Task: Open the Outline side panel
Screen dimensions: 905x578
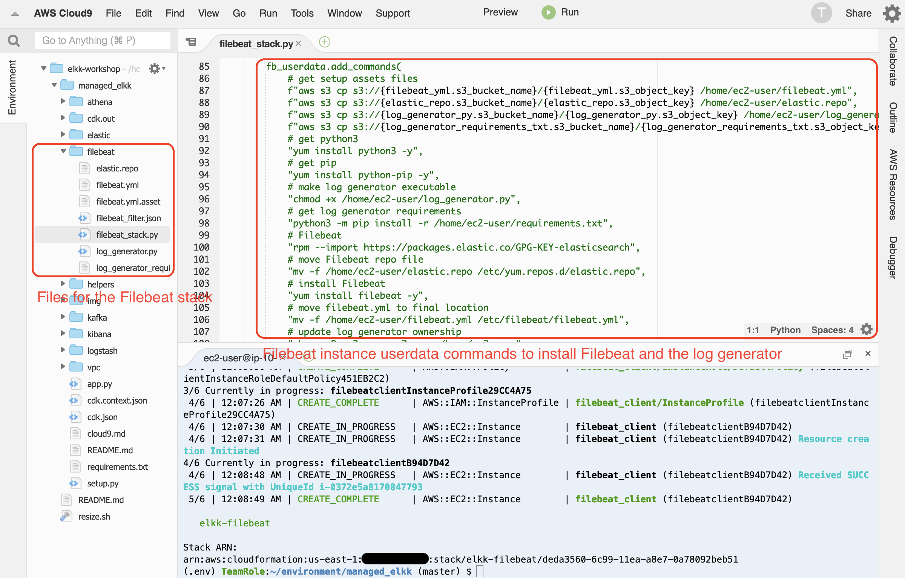Action: point(893,117)
